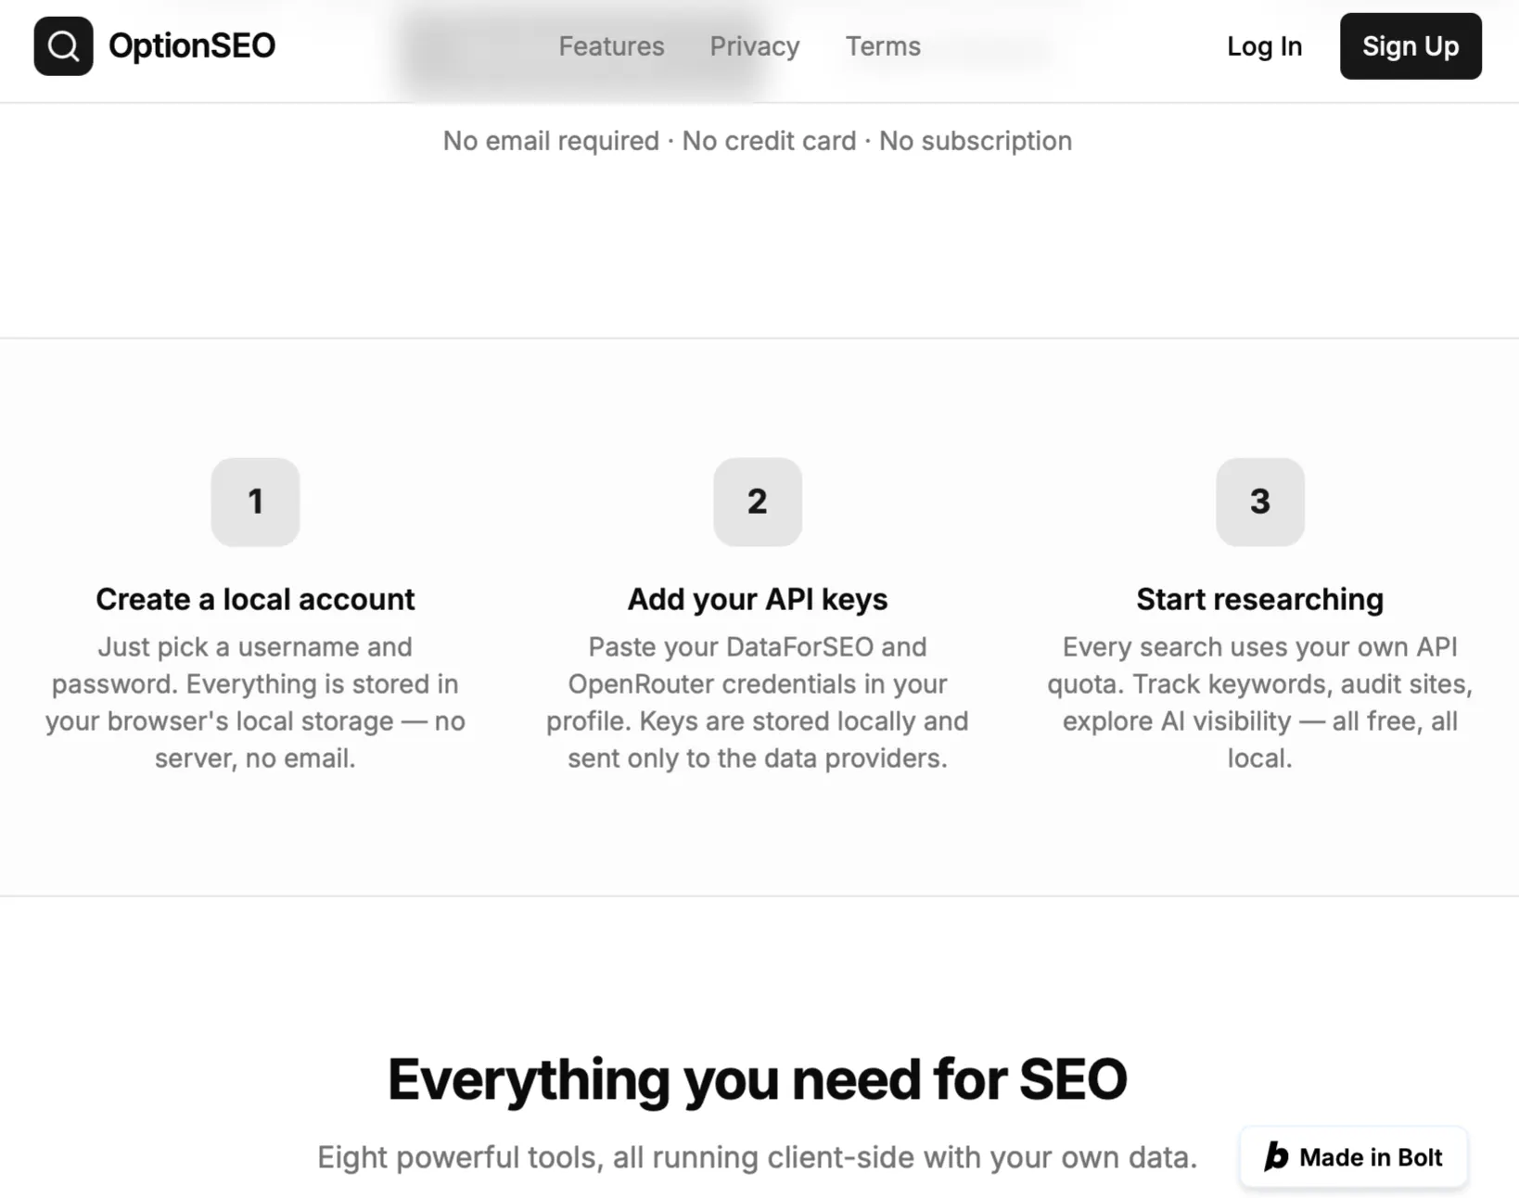This screenshot has width=1519, height=1198.
Task: Click the 'No email required' tagline text
Action: pyautogui.click(x=758, y=141)
